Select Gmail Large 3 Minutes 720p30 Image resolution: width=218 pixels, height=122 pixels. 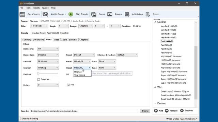pyautogui.click(x=175, y=91)
